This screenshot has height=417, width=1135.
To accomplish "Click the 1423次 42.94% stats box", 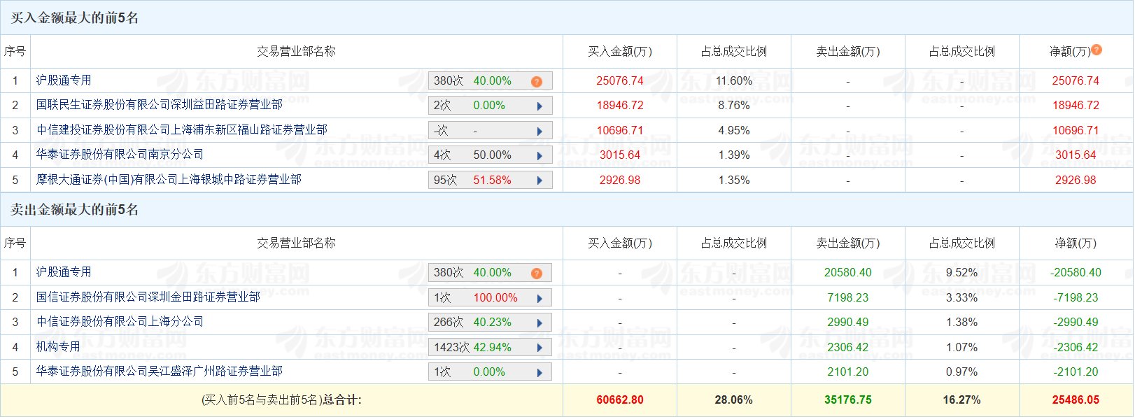I will [x=491, y=347].
